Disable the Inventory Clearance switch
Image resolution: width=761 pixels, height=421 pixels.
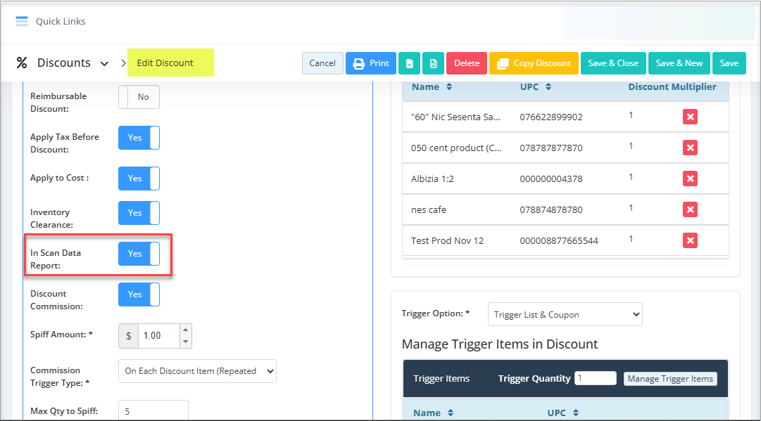[139, 213]
